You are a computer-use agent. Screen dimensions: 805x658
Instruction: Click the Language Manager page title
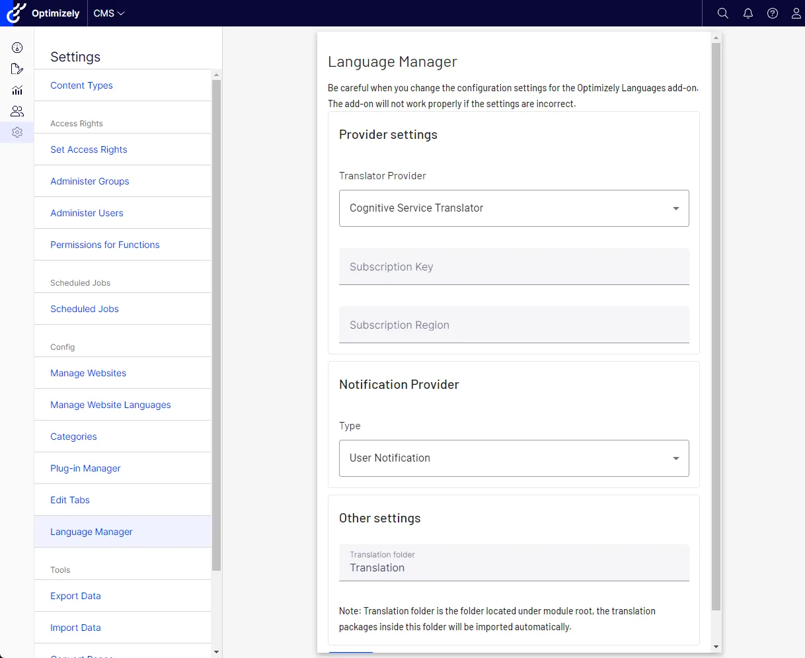[x=393, y=62]
